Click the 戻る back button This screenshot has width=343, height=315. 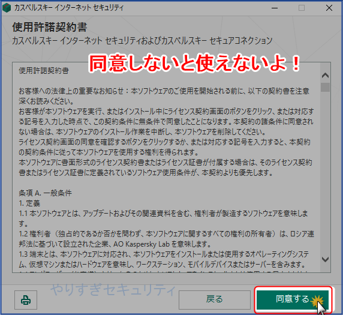pos(215,299)
